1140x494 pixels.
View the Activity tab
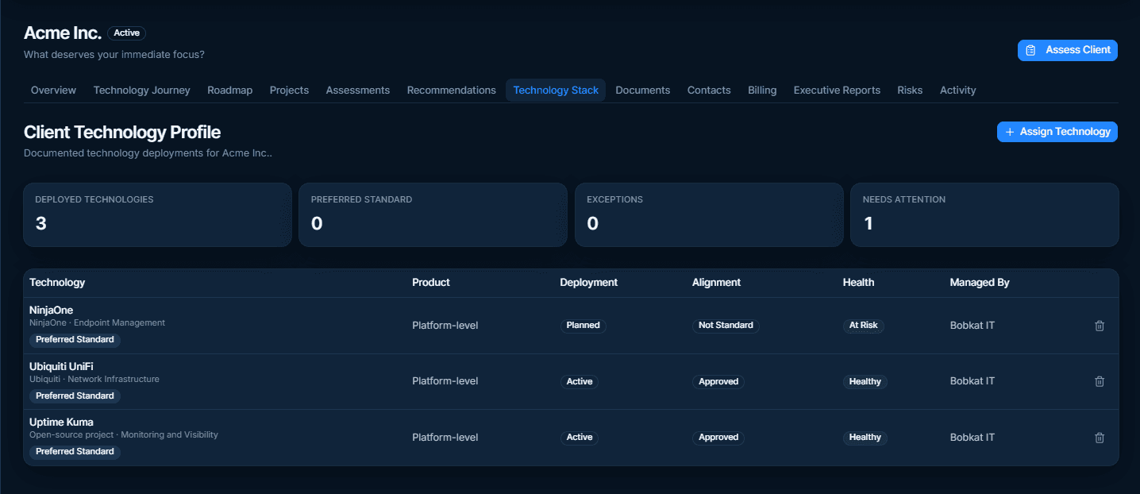(x=958, y=91)
